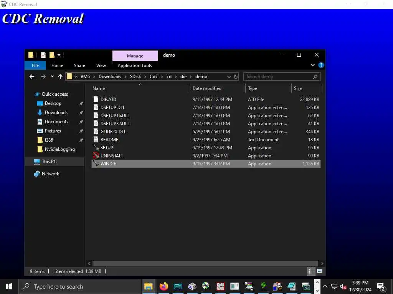Click the SETUP application icon
Image resolution: width=393 pixels, height=294 pixels.
point(96,147)
